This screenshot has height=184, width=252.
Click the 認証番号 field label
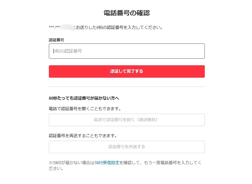click(56, 40)
